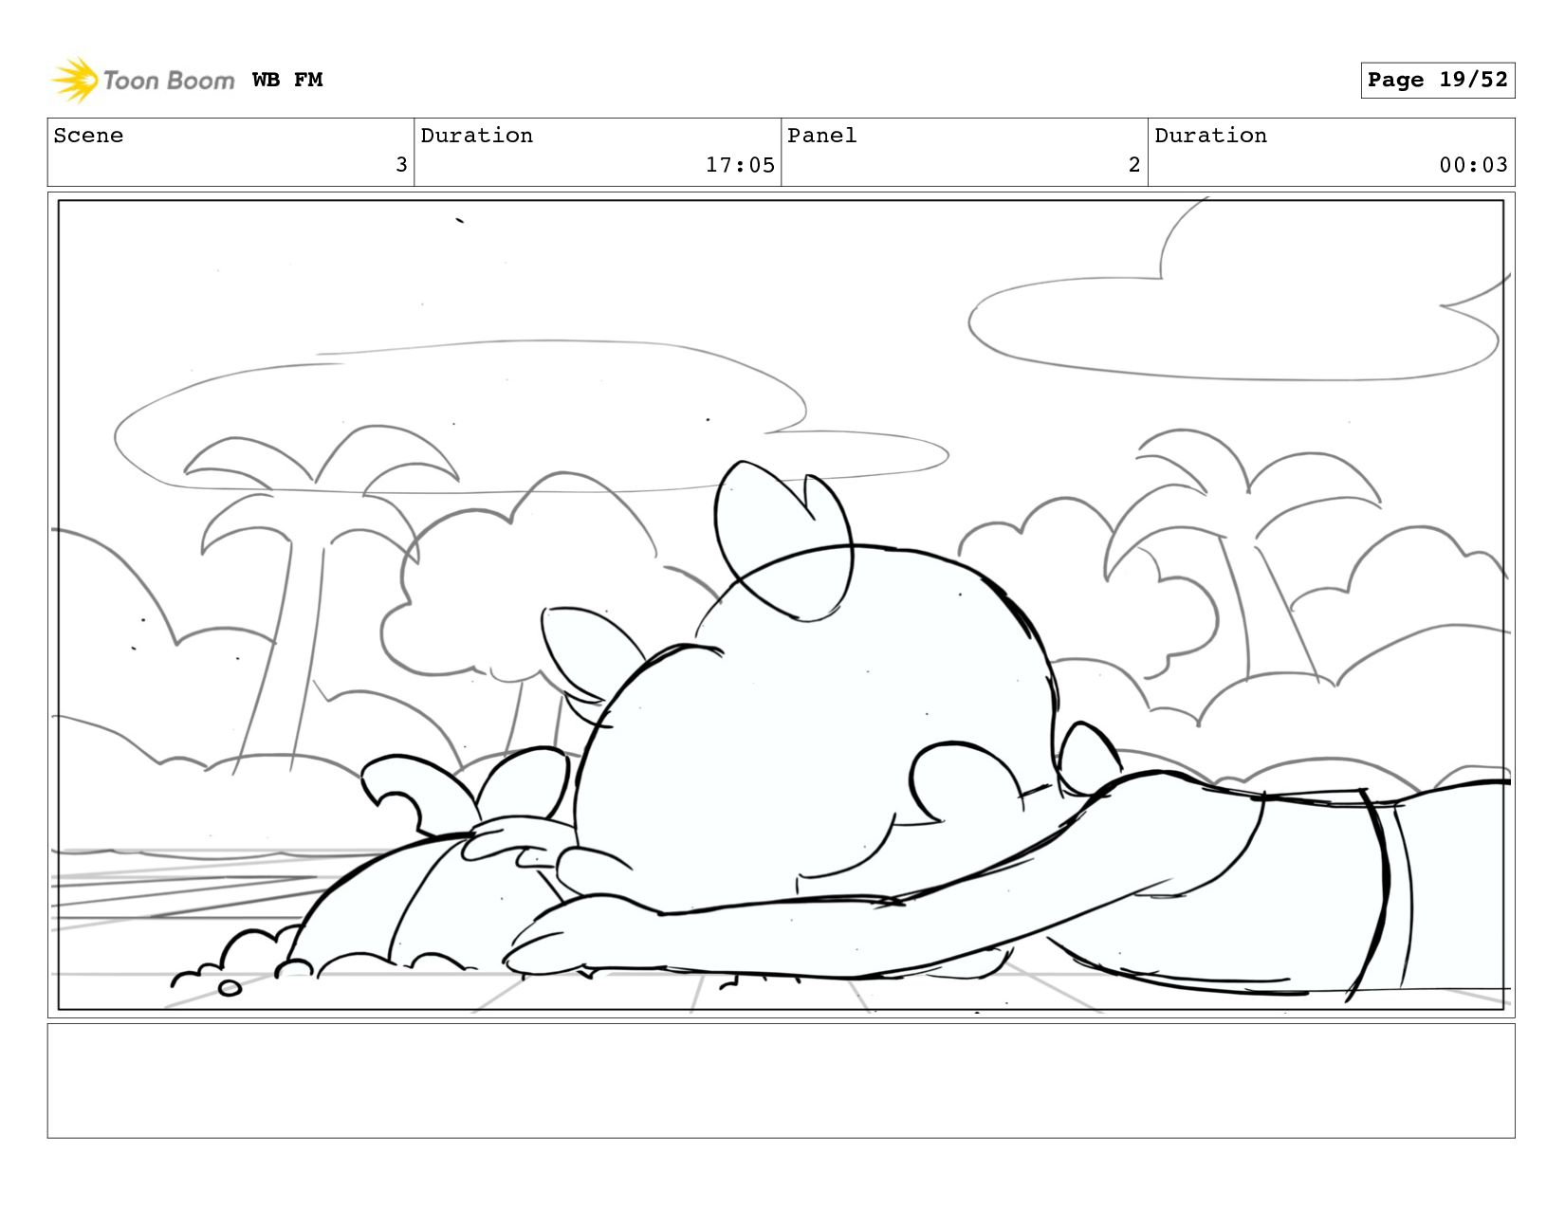
Task: Select the 'WB FM' project title text
Action: pos(287,80)
